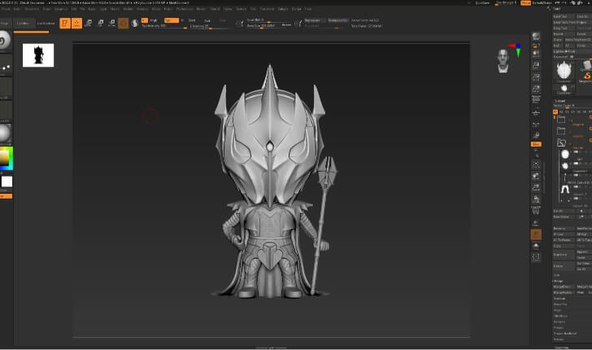Open the Transform menu
This screenshot has height=350, width=592.
[x=267, y=9]
